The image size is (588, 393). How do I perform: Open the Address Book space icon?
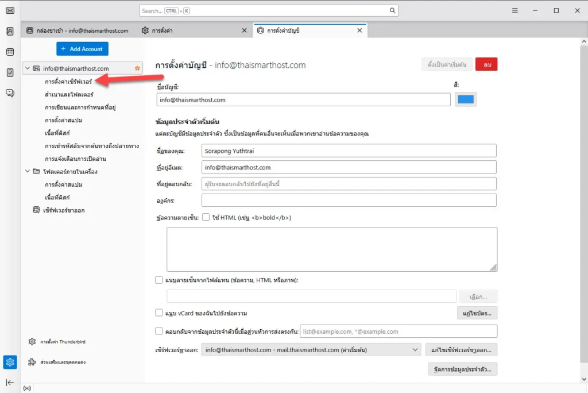10,31
